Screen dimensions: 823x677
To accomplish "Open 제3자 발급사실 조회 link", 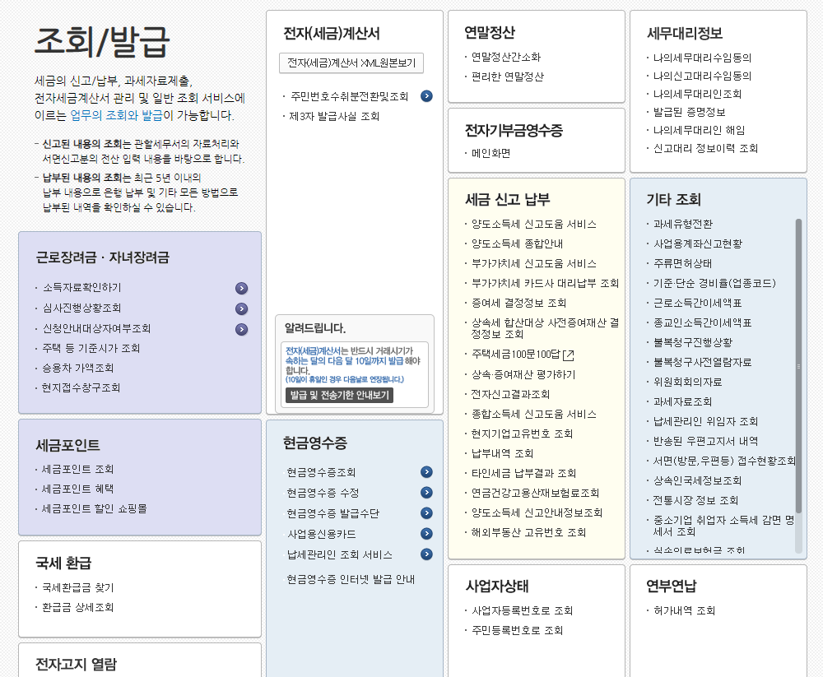I will pyautogui.click(x=334, y=117).
